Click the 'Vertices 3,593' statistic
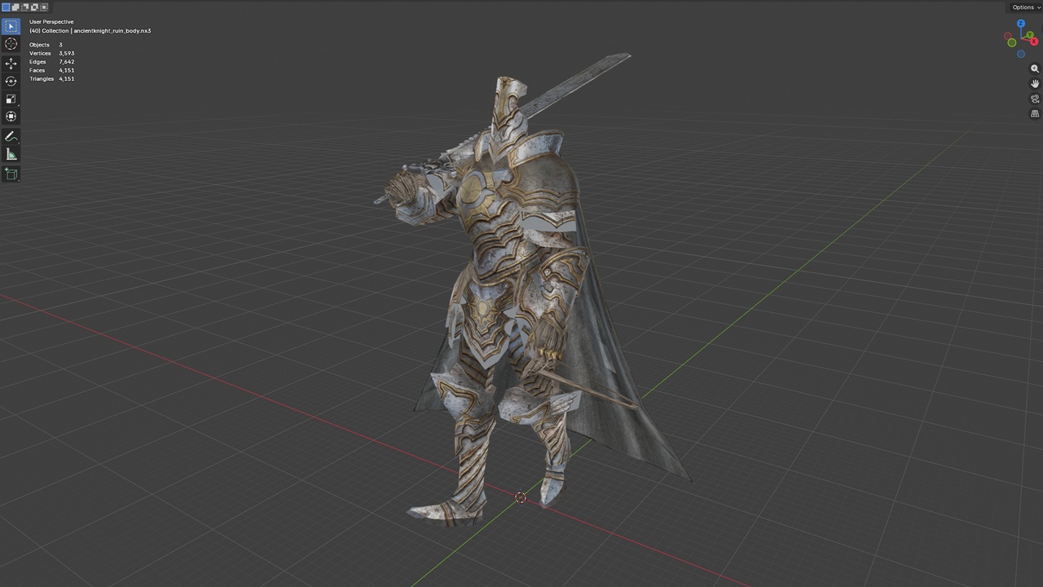This screenshot has width=1043, height=587. [x=51, y=53]
